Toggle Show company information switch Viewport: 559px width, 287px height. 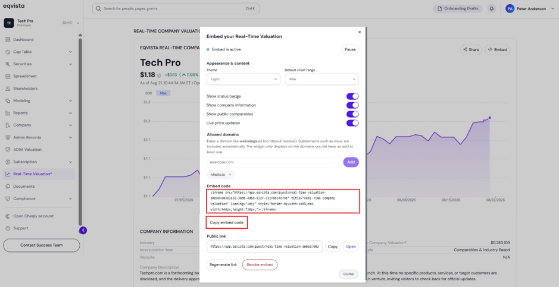click(352, 105)
